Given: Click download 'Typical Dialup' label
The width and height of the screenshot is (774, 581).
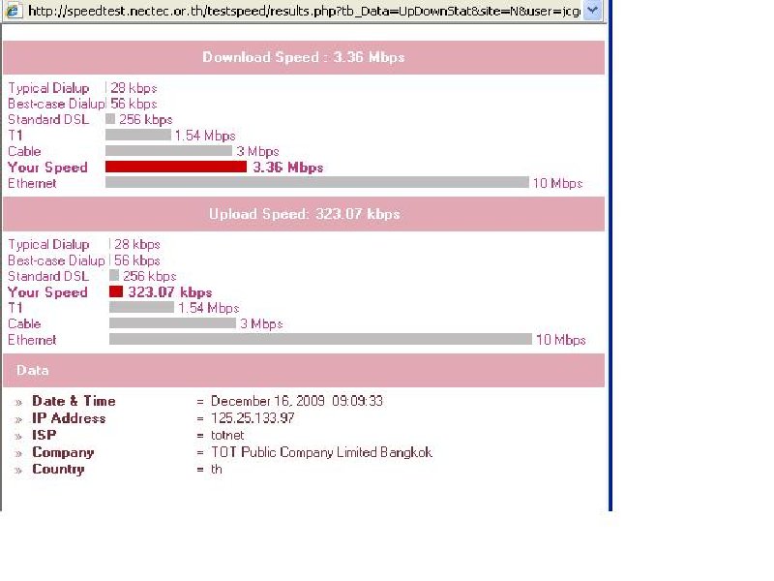Looking at the screenshot, I should pyautogui.click(x=48, y=88).
